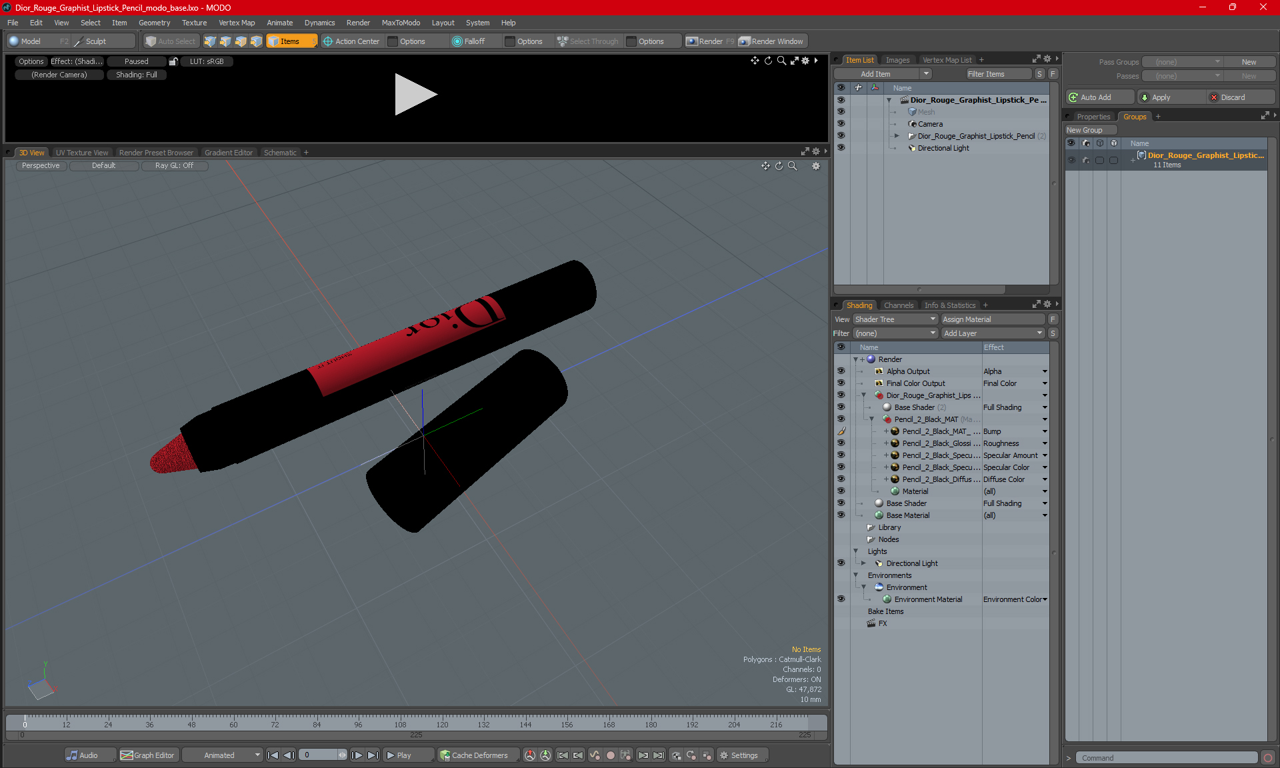Collapse the Environments section
Screen dimensions: 1280x768
tap(855, 575)
